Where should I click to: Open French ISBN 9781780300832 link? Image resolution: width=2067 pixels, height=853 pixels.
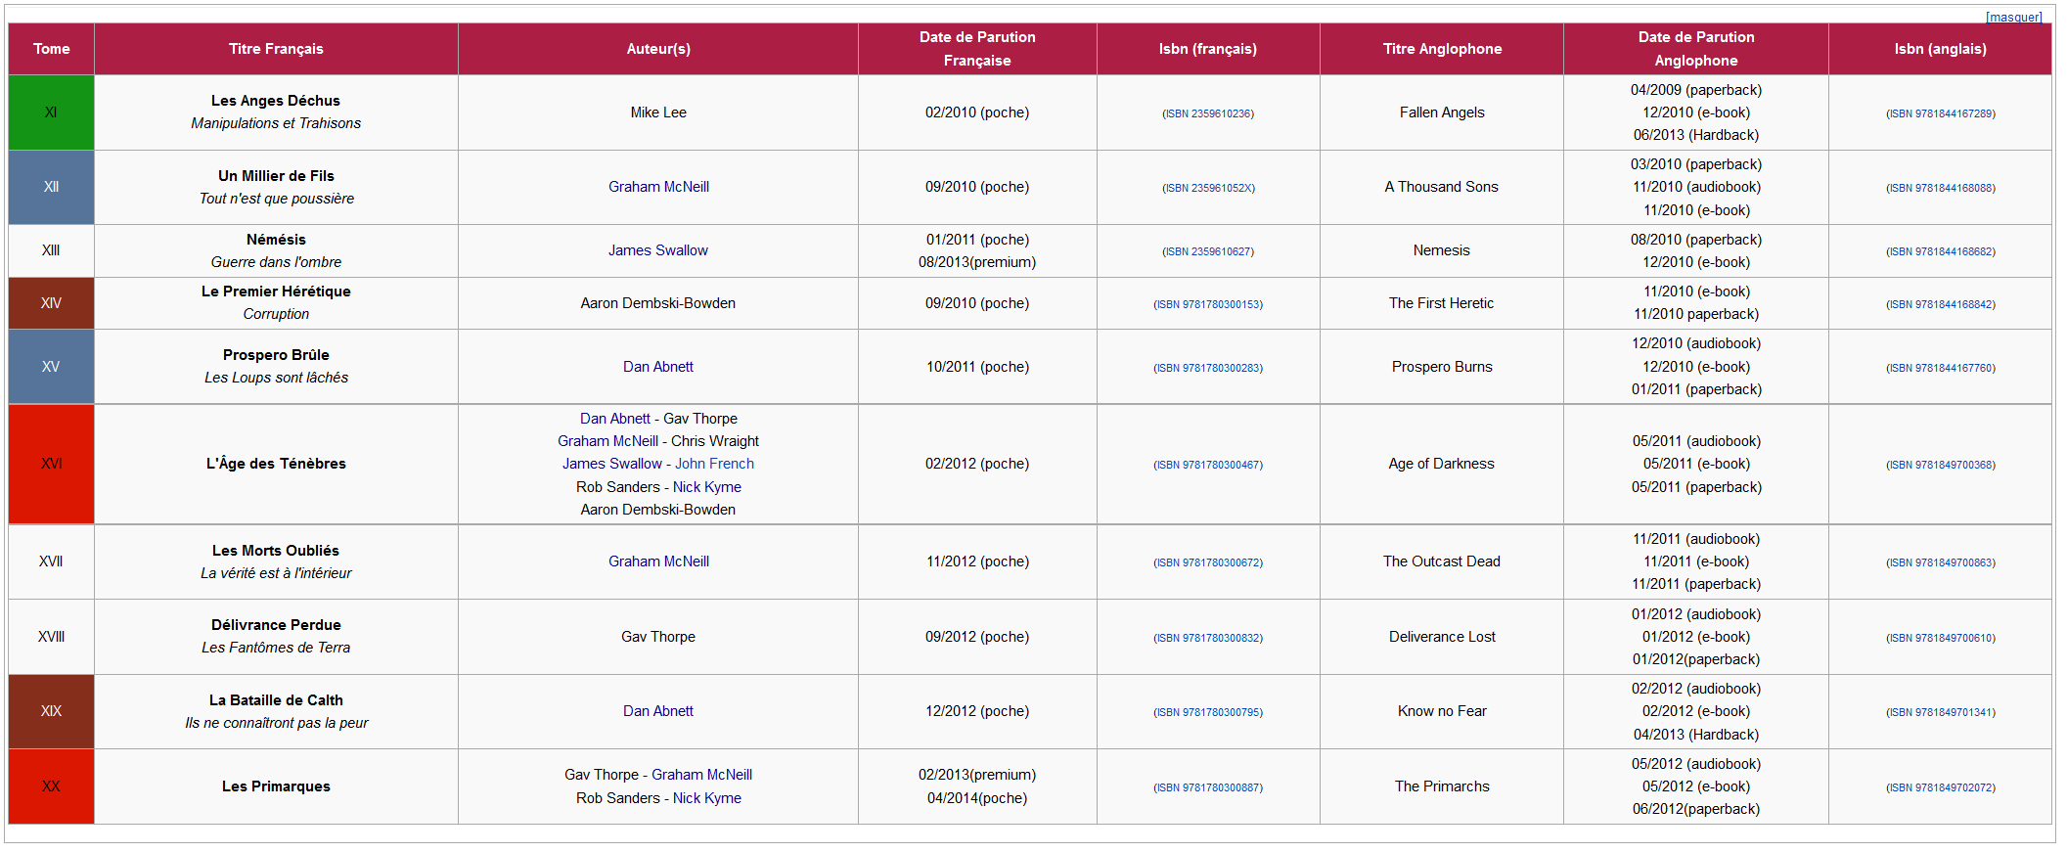click(x=1208, y=638)
